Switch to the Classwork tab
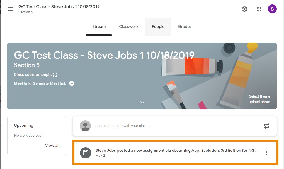Viewport: 284px width, 169px height. (129, 27)
